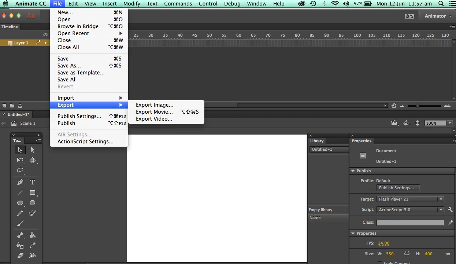The height and width of the screenshot is (264, 456).
Task: Open the Edit Scene dropdown
Action: click(x=395, y=123)
